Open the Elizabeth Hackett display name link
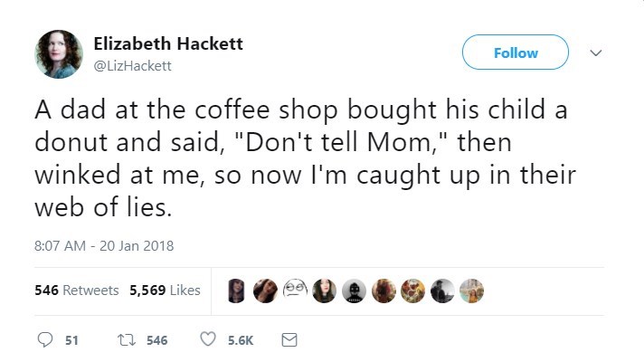The width and height of the screenshot is (644, 362). (x=168, y=44)
